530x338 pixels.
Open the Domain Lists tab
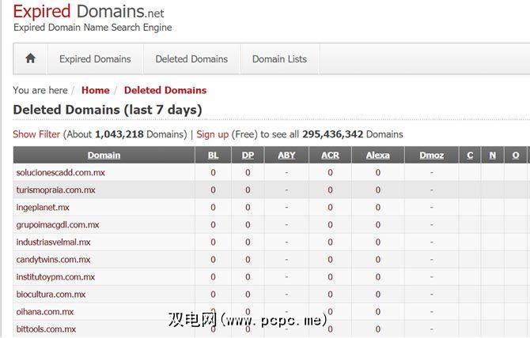pyautogui.click(x=279, y=59)
